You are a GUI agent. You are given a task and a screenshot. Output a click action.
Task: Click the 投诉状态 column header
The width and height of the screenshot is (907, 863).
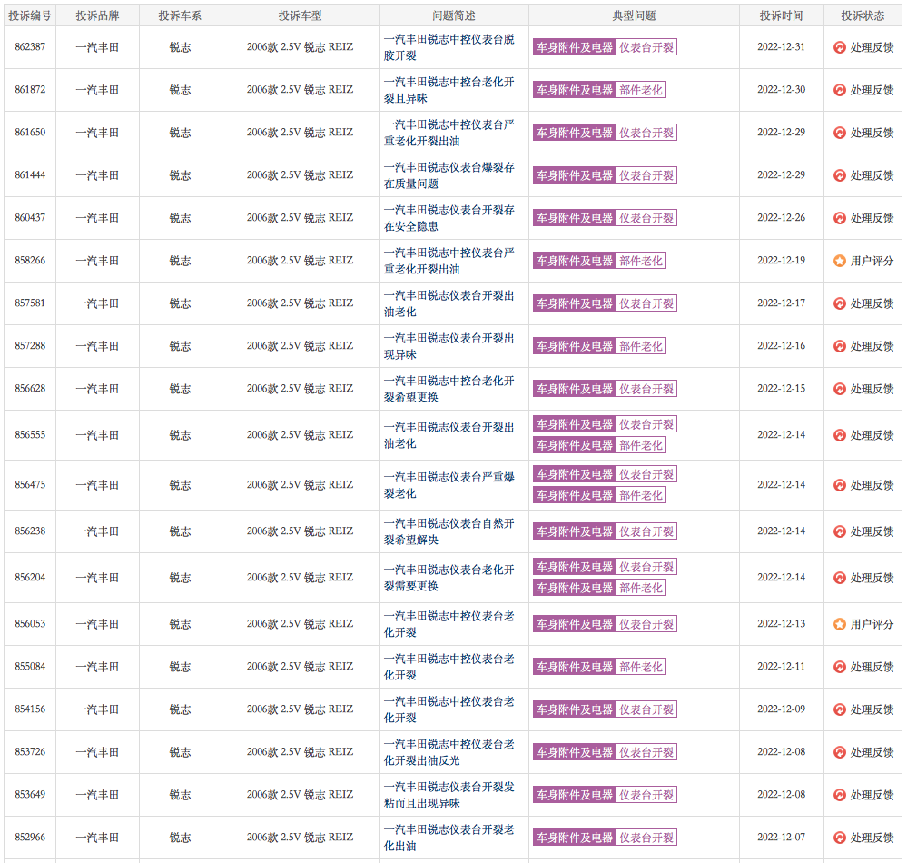pos(863,15)
